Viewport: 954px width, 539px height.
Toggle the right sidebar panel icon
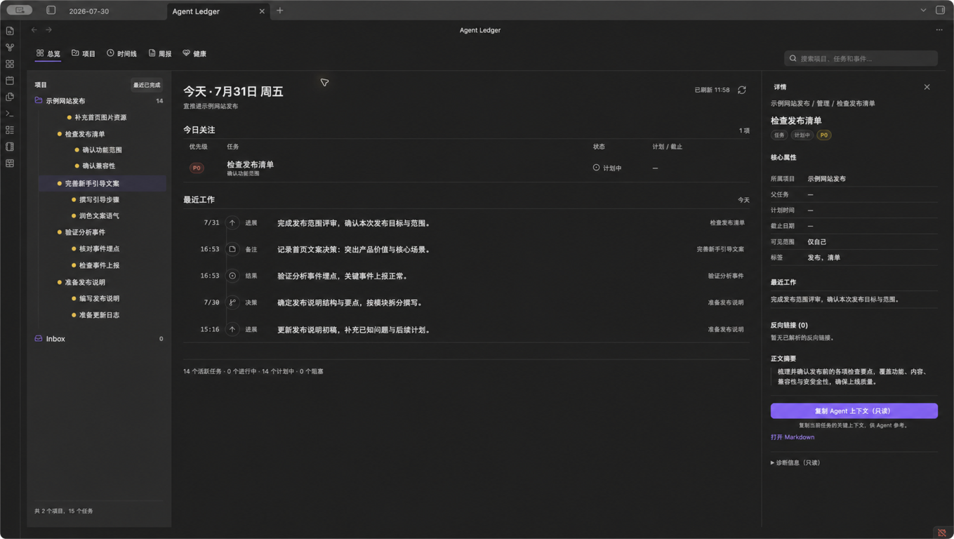pyautogui.click(x=941, y=11)
